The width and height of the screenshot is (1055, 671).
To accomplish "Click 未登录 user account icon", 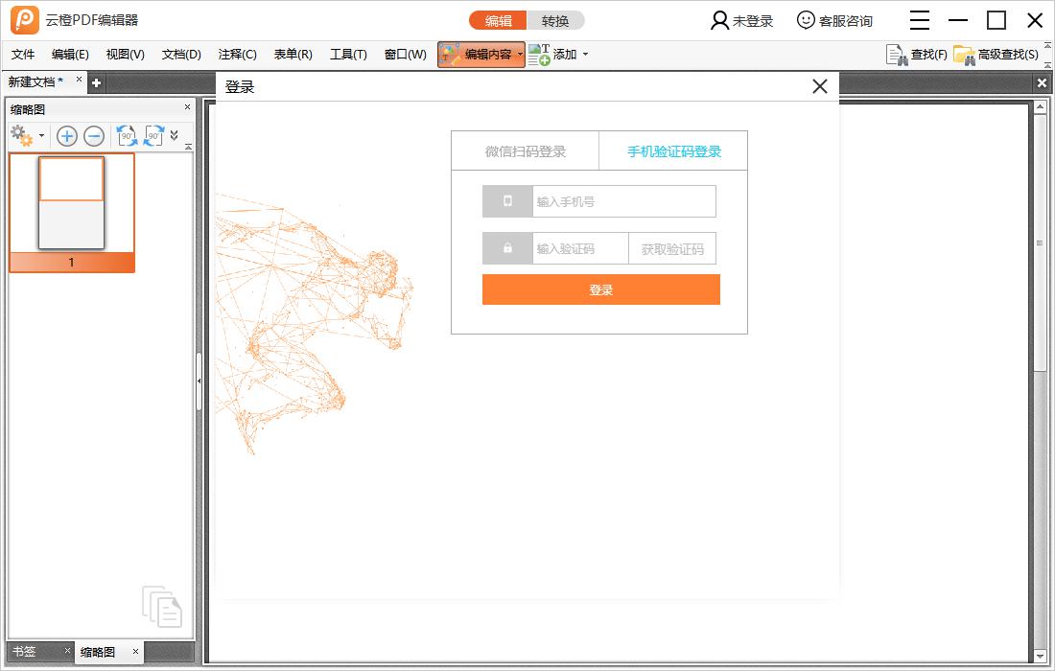I will [x=719, y=20].
